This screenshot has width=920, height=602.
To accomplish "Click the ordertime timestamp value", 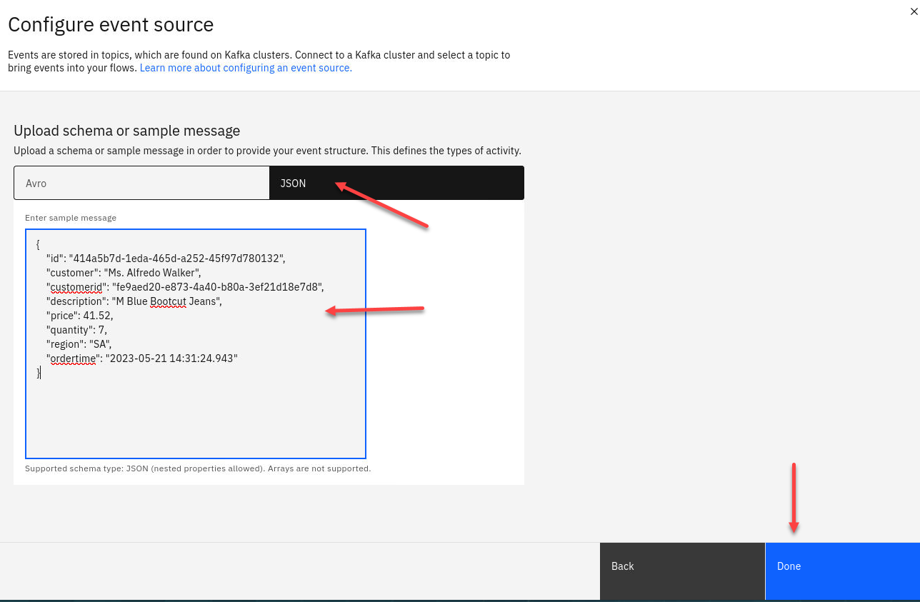I will [171, 358].
